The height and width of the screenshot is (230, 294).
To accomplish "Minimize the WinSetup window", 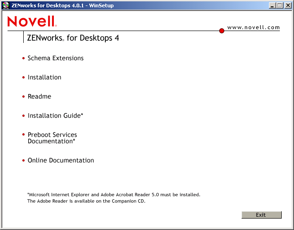I will click(272, 5).
